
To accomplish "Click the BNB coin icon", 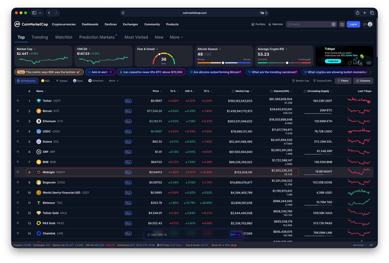I will point(39,162).
